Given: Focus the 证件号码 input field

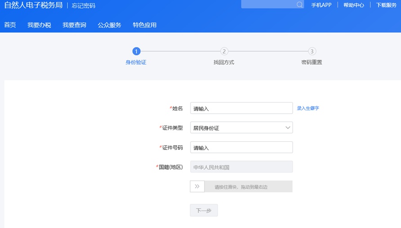Looking at the screenshot, I should (x=241, y=148).
